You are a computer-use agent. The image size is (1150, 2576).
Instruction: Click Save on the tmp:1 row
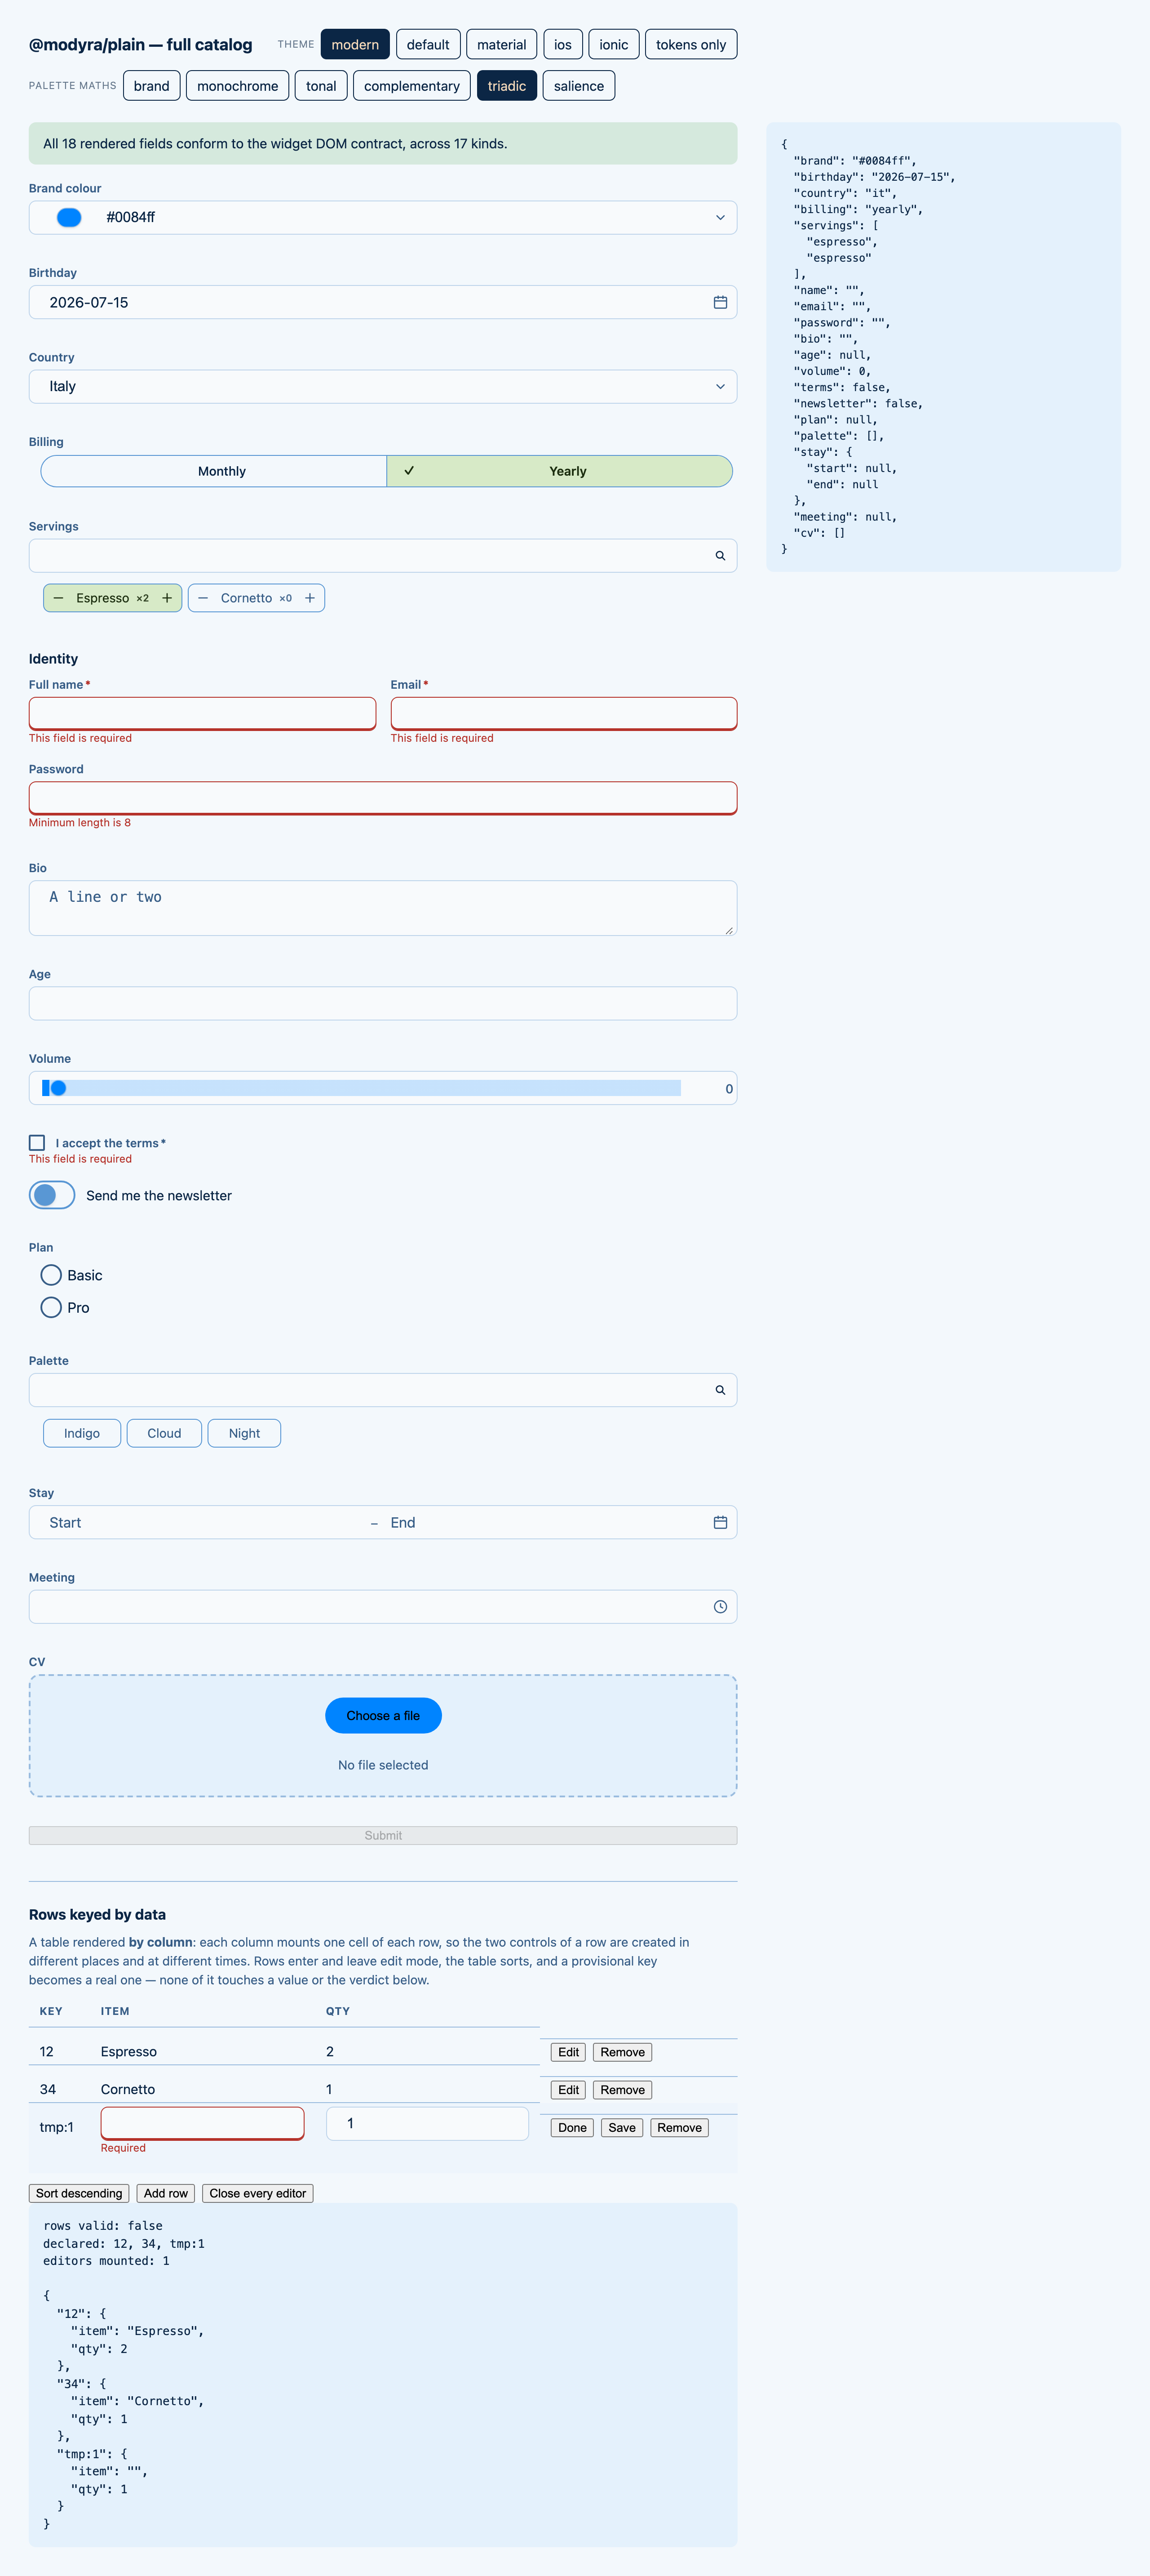click(621, 2127)
